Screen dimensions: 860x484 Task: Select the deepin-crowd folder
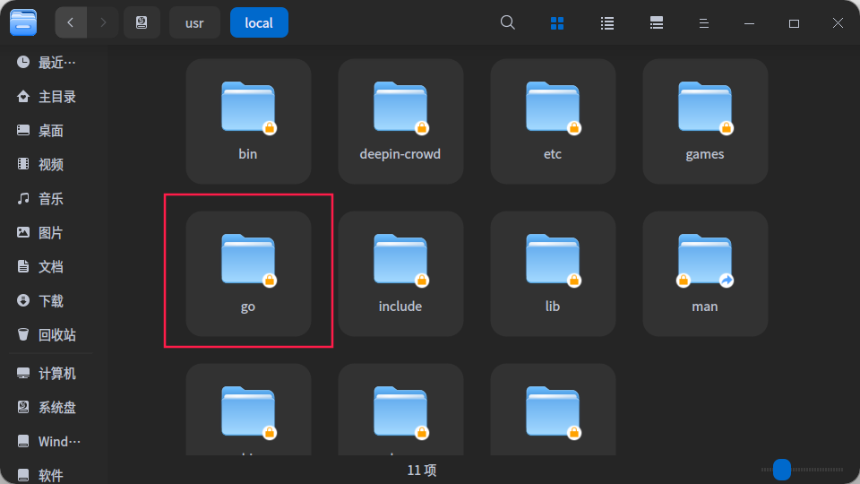click(400, 121)
